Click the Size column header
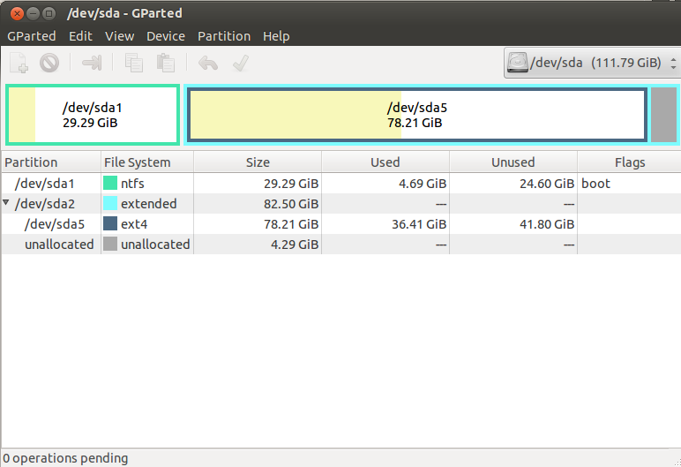Screen dimensions: 681x467 tap(258, 162)
